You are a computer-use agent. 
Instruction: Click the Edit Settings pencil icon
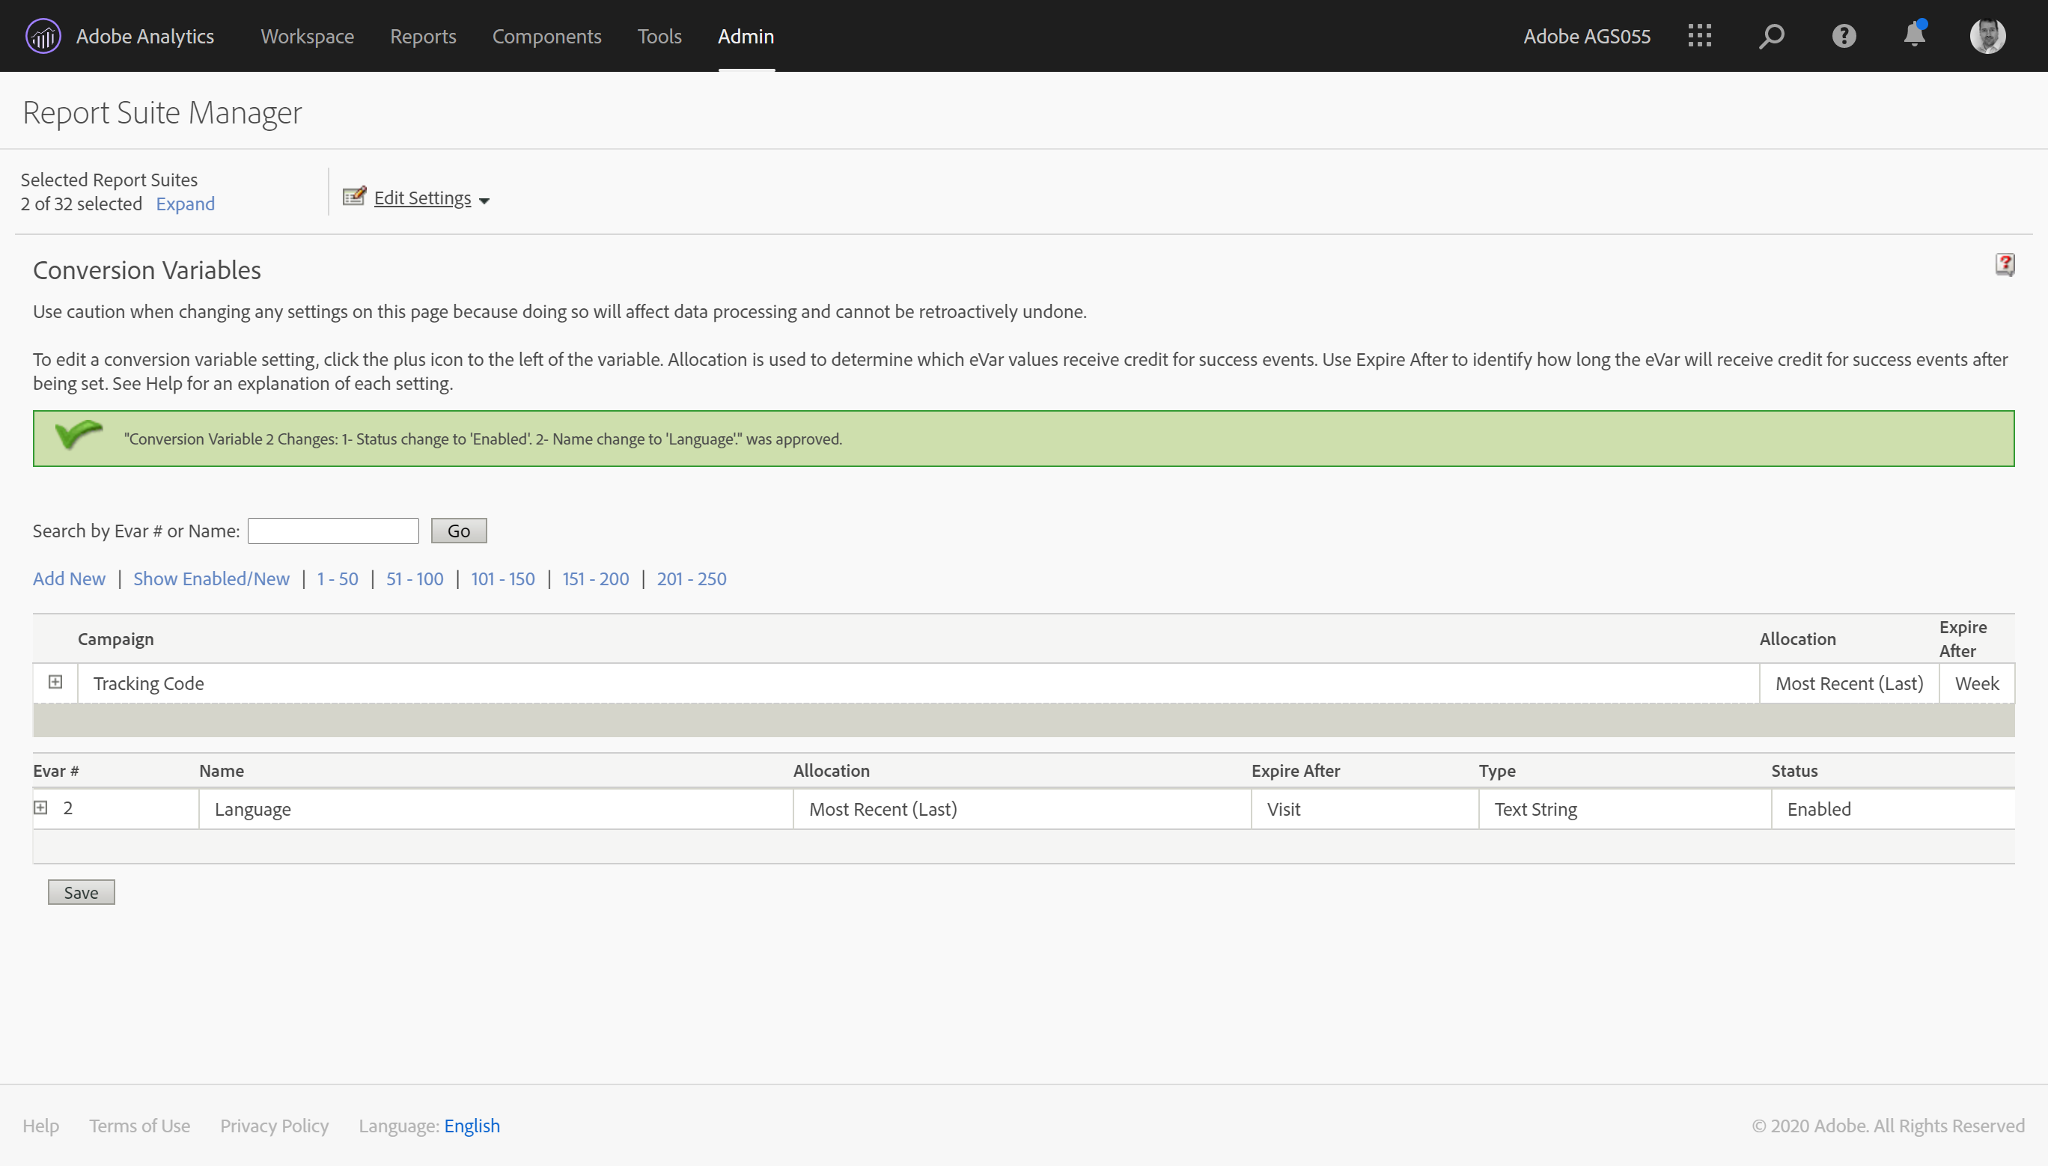[x=354, y=197]
